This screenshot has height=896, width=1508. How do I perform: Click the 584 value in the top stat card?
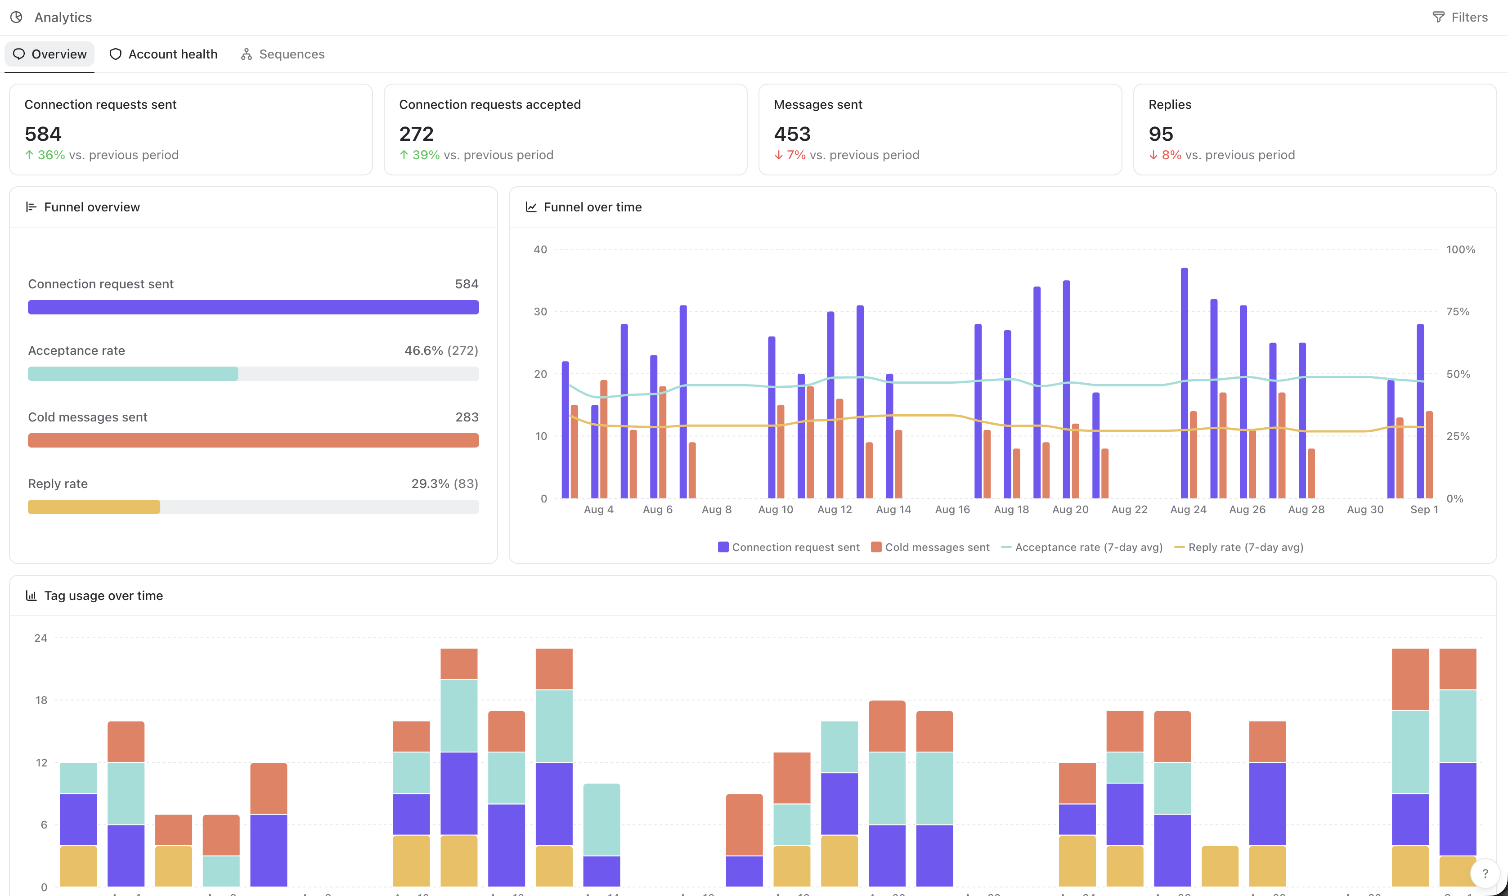[44, 134]
